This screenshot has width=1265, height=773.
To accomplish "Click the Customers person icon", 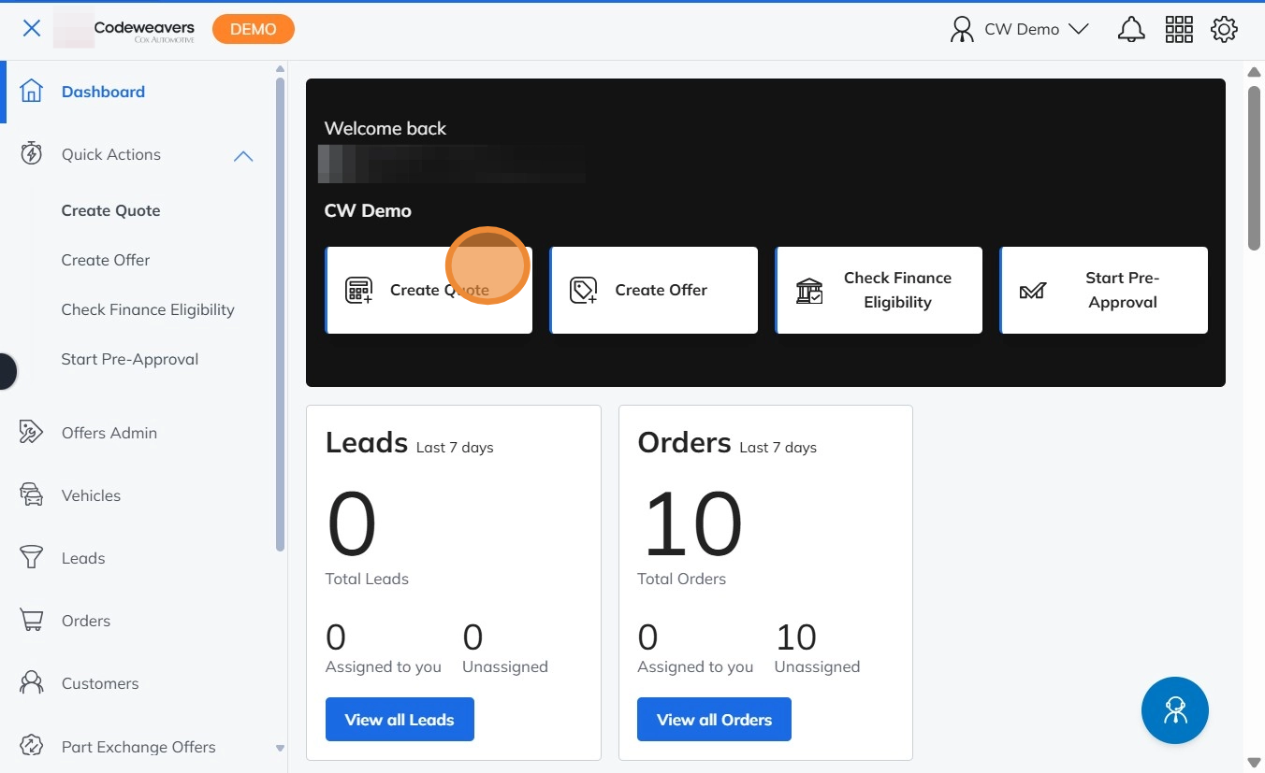I will 32,683.
